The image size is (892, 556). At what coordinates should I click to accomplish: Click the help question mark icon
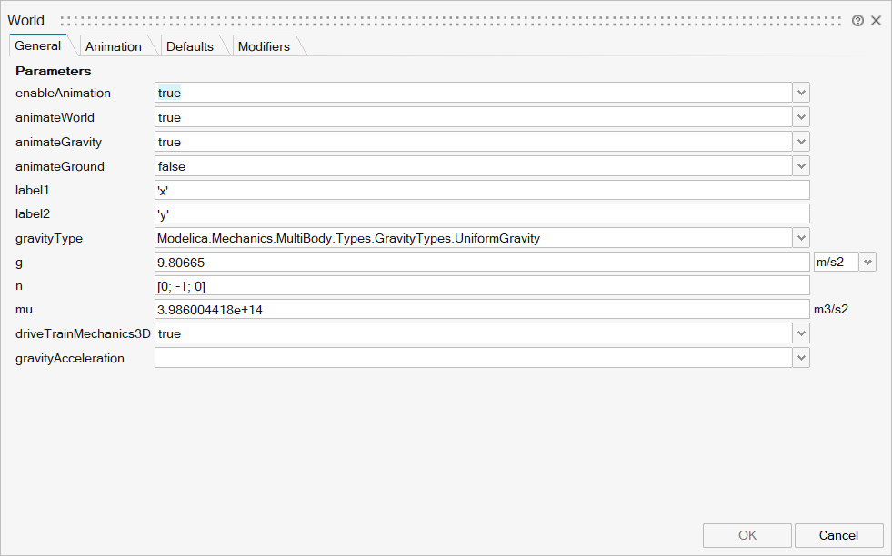click(x=857, y=20)
